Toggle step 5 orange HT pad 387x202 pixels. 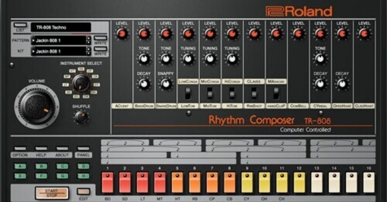click(177, 182)
